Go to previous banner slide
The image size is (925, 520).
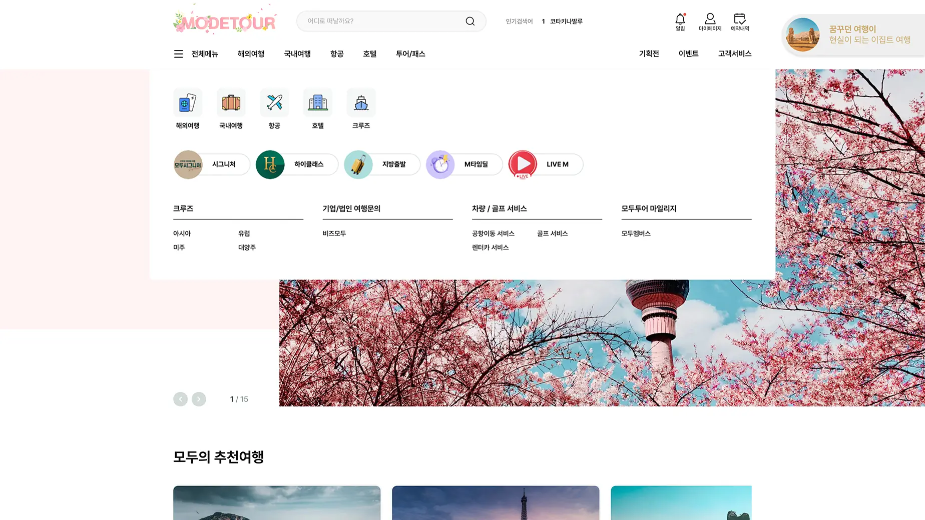180,399
